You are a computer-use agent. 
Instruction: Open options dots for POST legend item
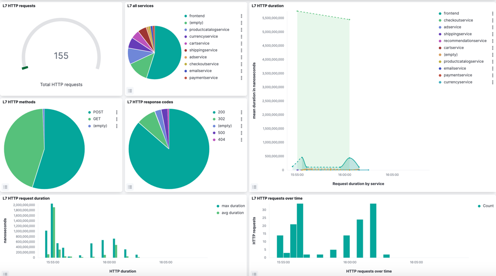coord(117,112)
